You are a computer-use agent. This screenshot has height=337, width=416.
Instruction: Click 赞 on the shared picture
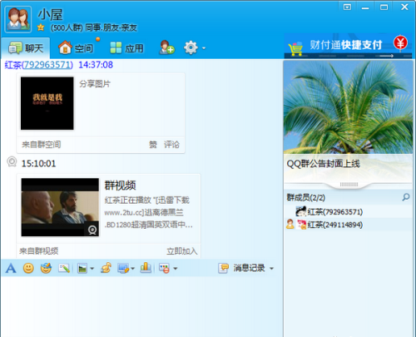pos(153,145)
